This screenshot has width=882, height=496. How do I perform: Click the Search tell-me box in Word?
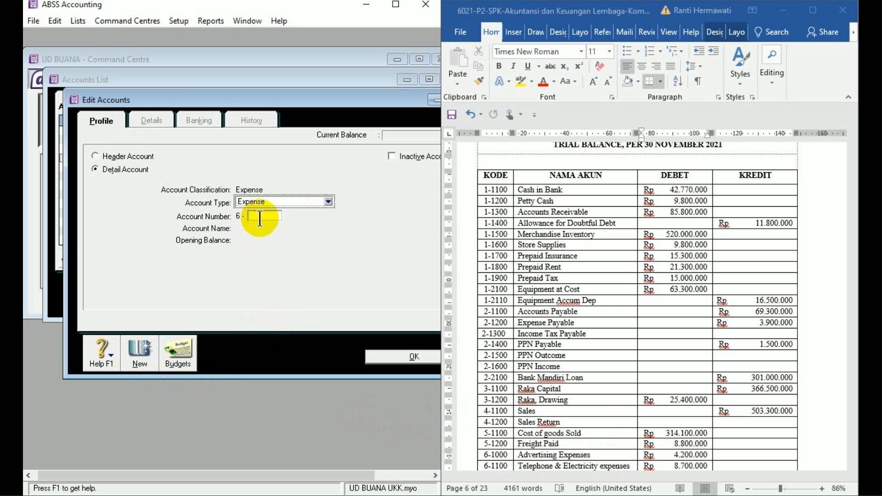[x=772, y=32]
